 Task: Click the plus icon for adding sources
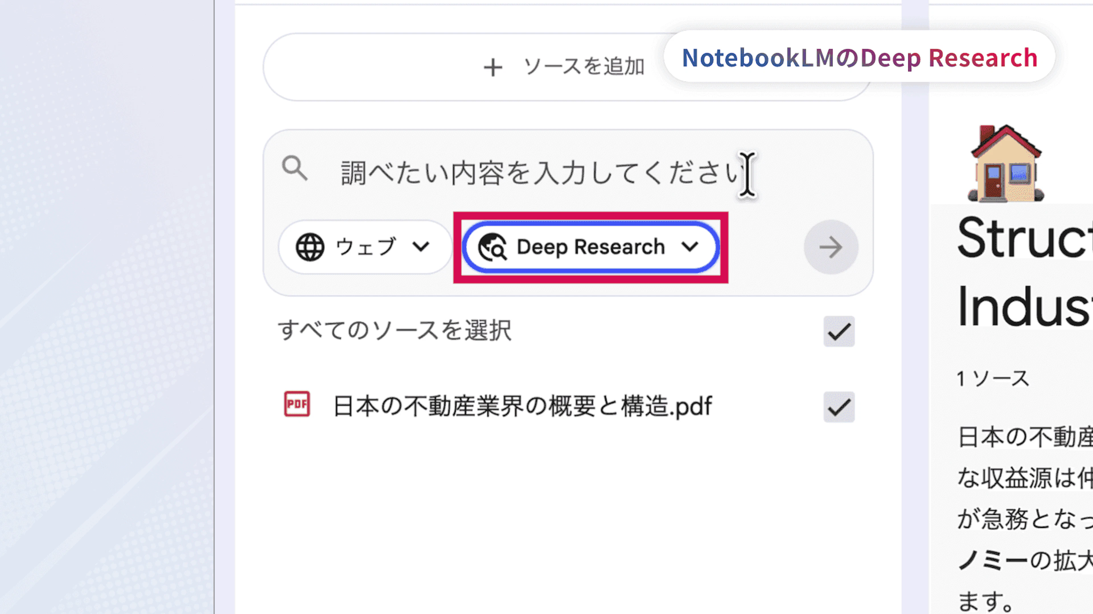point(493,68)
